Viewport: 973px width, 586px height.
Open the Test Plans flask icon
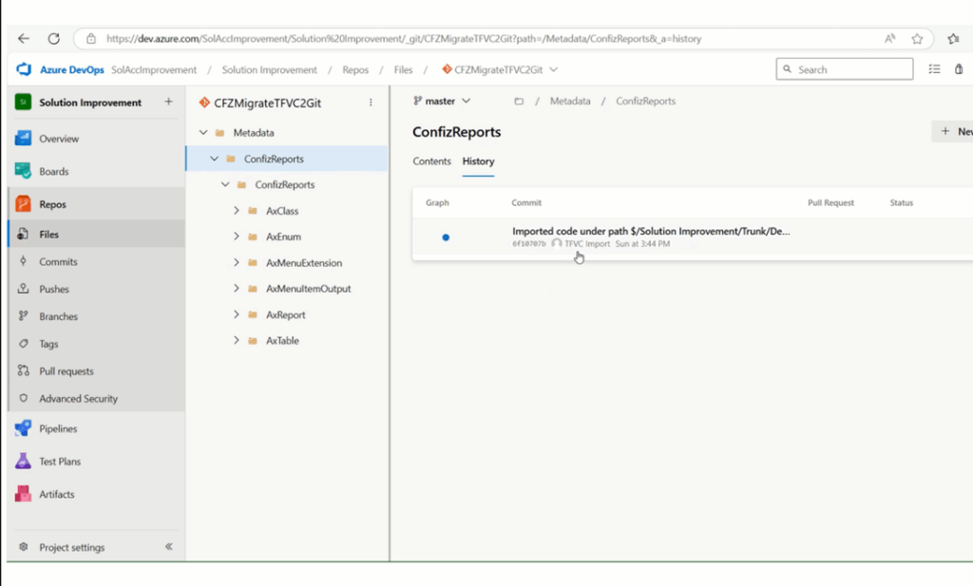pos(23,461)
